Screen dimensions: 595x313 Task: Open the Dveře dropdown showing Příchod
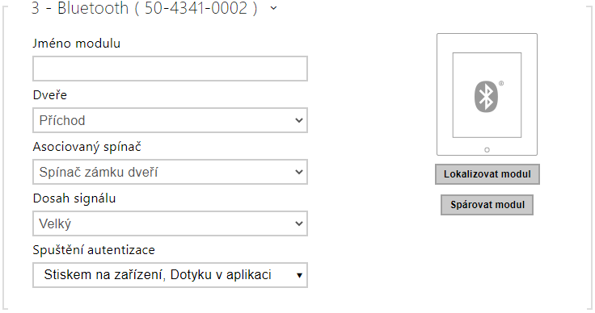(x=170, y=120)
